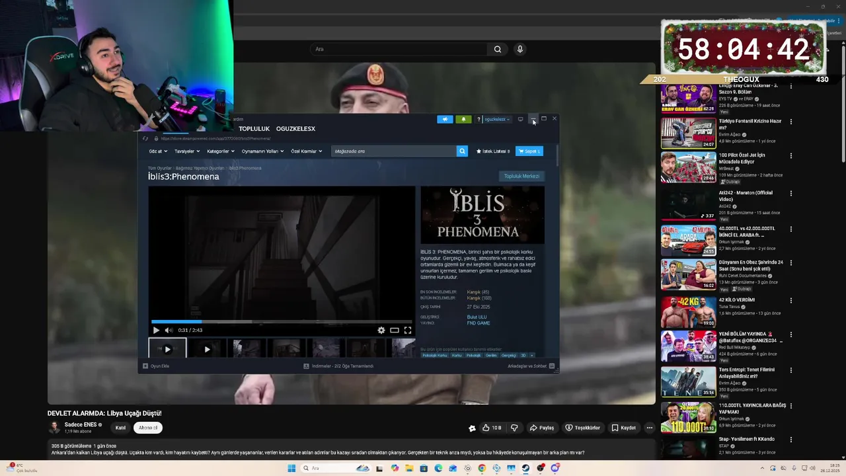This screenshot has height=476, width=846.
Task: Reload the Steam store page
Action: click(145, 138)
